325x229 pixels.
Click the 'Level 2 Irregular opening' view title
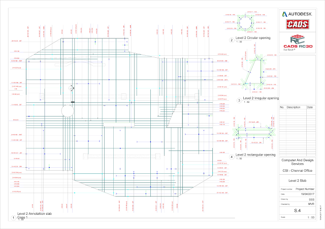(261, 98)
